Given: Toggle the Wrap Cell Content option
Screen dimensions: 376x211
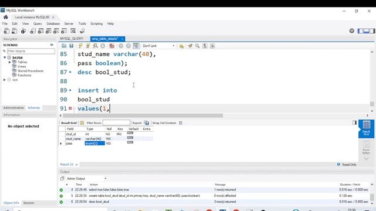Looking at the screenshot, I should pyautogui.click(x=181, y=122).
